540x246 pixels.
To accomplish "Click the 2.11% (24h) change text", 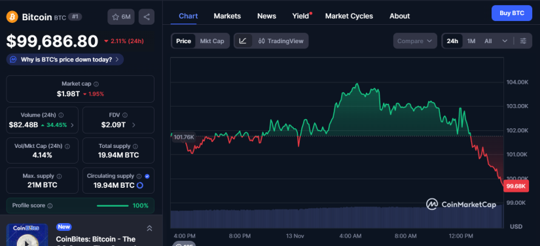I will (x=124, y=41).
